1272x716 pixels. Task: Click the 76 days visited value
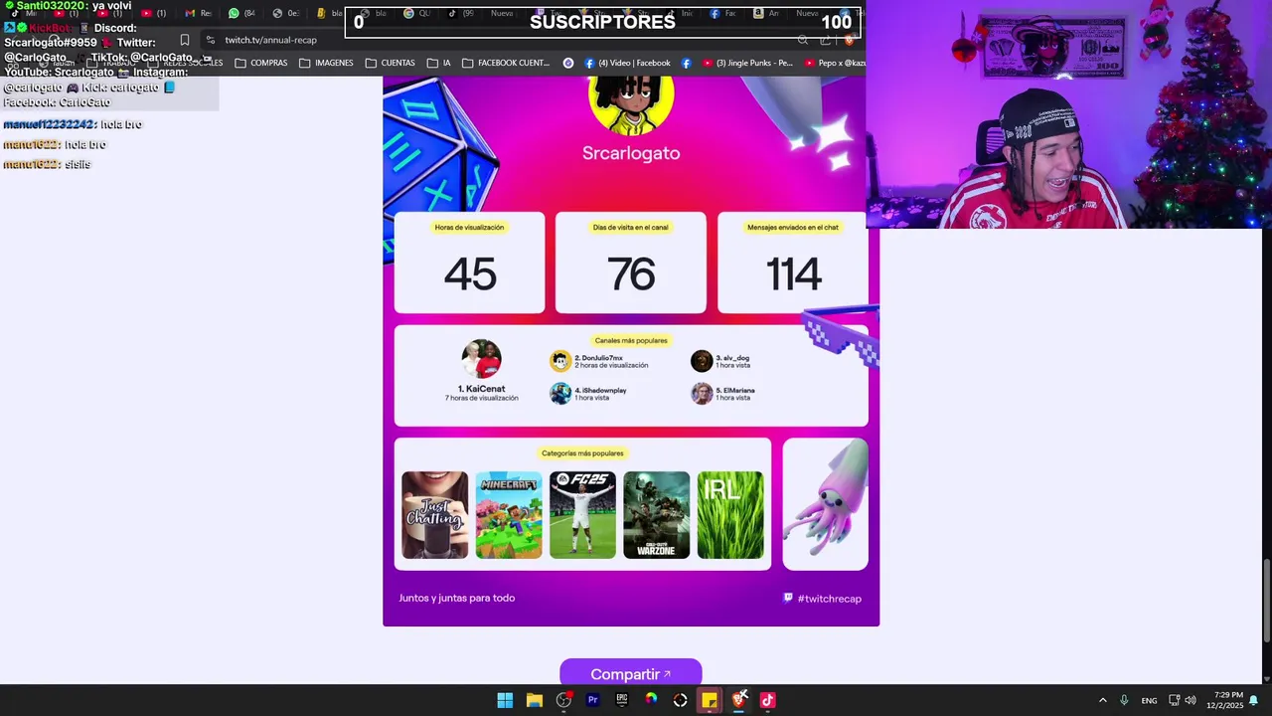[x=631, y=274]
